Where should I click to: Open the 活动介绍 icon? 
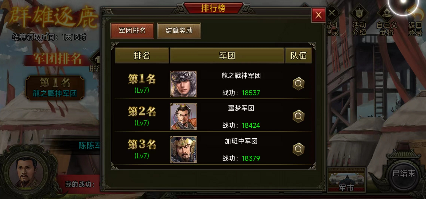[359, 21]
